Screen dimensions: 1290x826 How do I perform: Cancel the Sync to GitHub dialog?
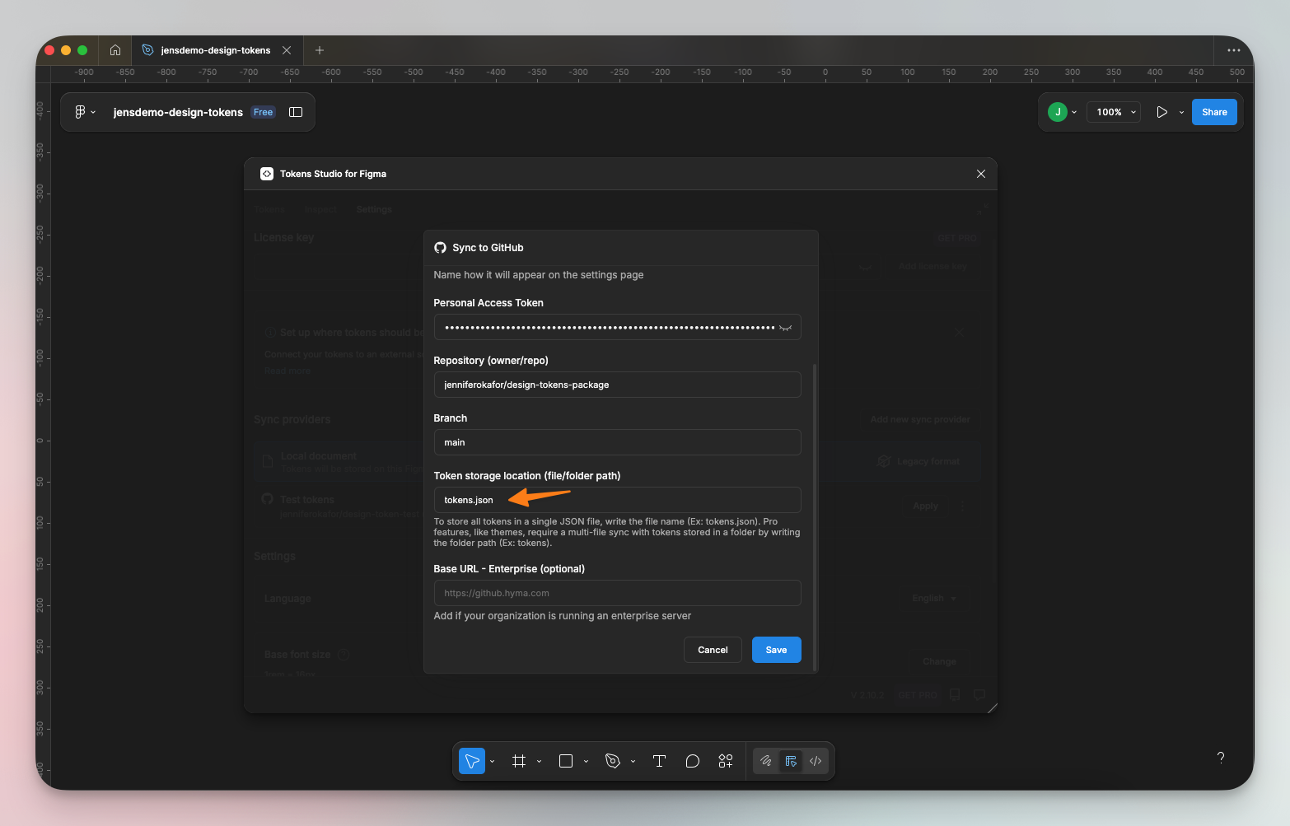point(713,650)
